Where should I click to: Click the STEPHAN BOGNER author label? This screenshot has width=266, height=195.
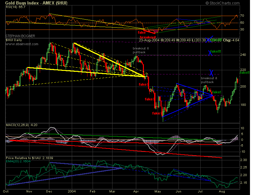coord(20,36)
